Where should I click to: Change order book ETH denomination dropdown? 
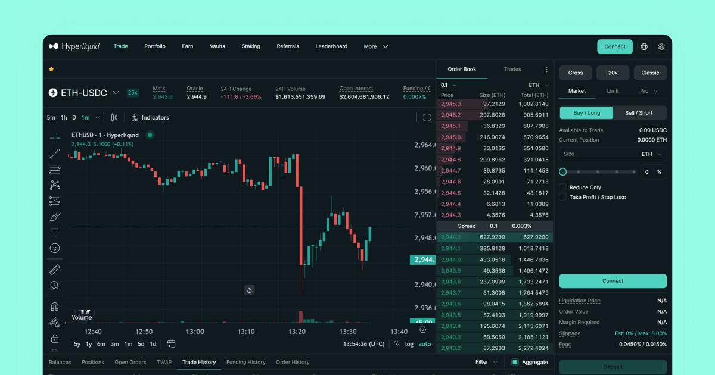tap(538, 85)
